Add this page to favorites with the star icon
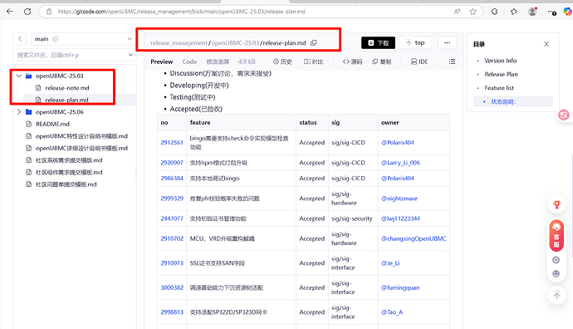573x329 pixels. coord(473,12)
